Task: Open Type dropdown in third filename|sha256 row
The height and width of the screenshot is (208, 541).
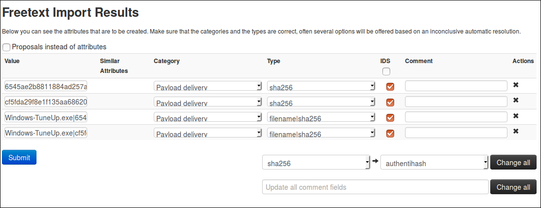Action: (321, 118)
